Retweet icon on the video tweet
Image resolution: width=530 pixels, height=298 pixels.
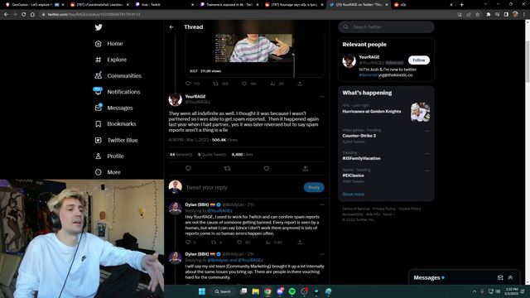coord(215,84)
